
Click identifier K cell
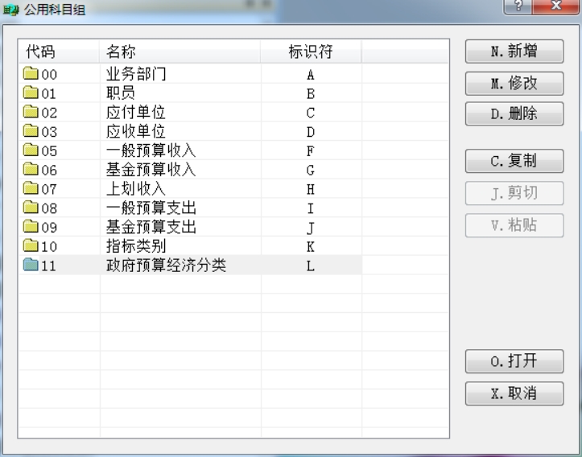(311, 247)
